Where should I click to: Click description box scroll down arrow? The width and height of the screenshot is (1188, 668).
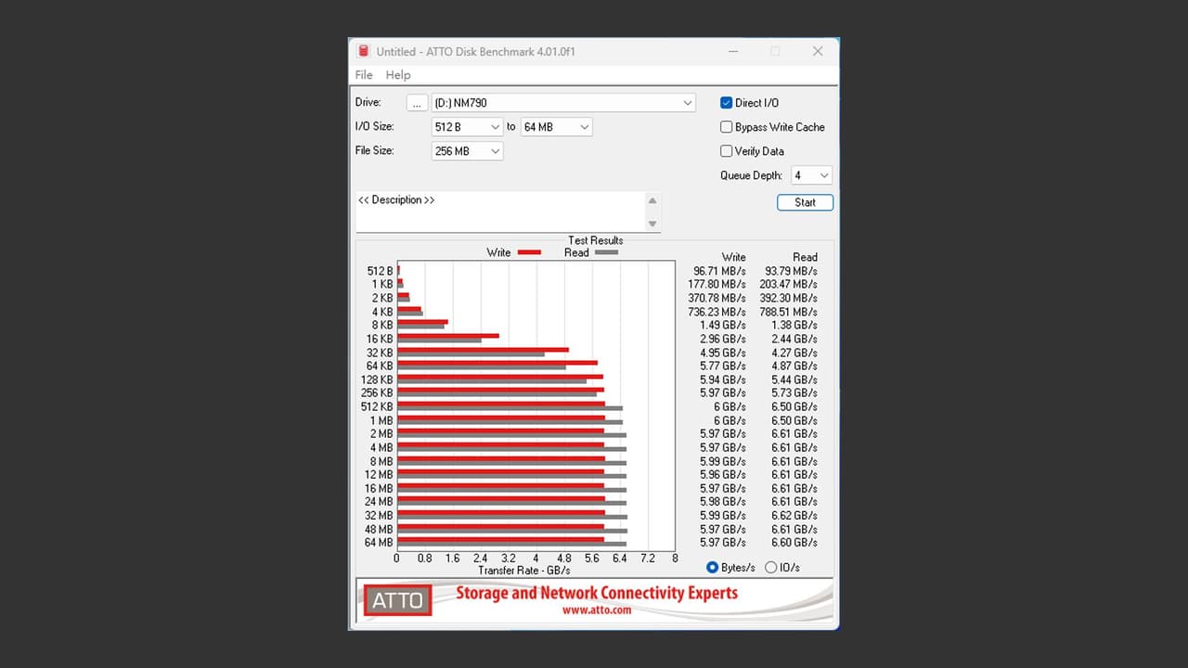click(652, 224)
